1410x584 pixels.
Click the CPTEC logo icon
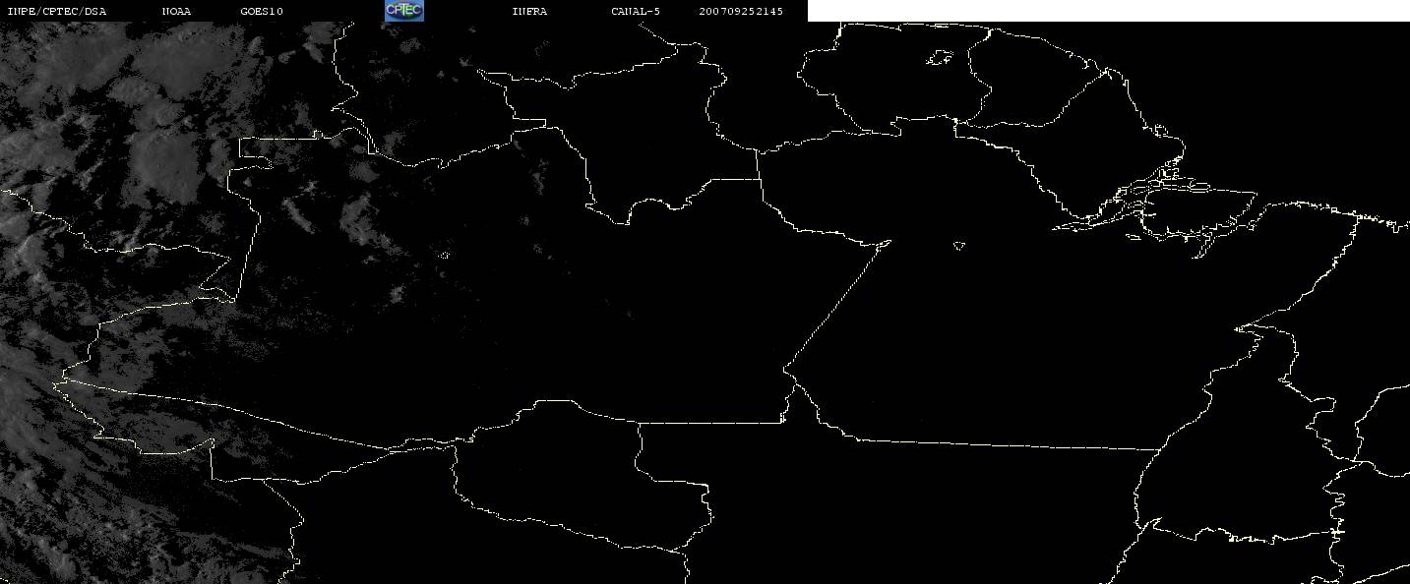pos(403,10)
